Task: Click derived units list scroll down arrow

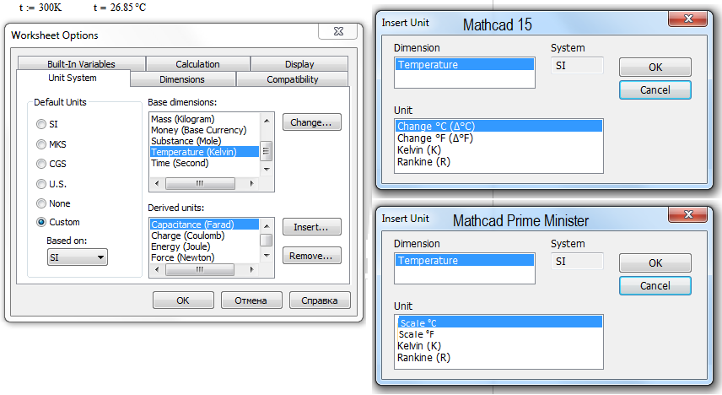Action: tap(267, 256)
